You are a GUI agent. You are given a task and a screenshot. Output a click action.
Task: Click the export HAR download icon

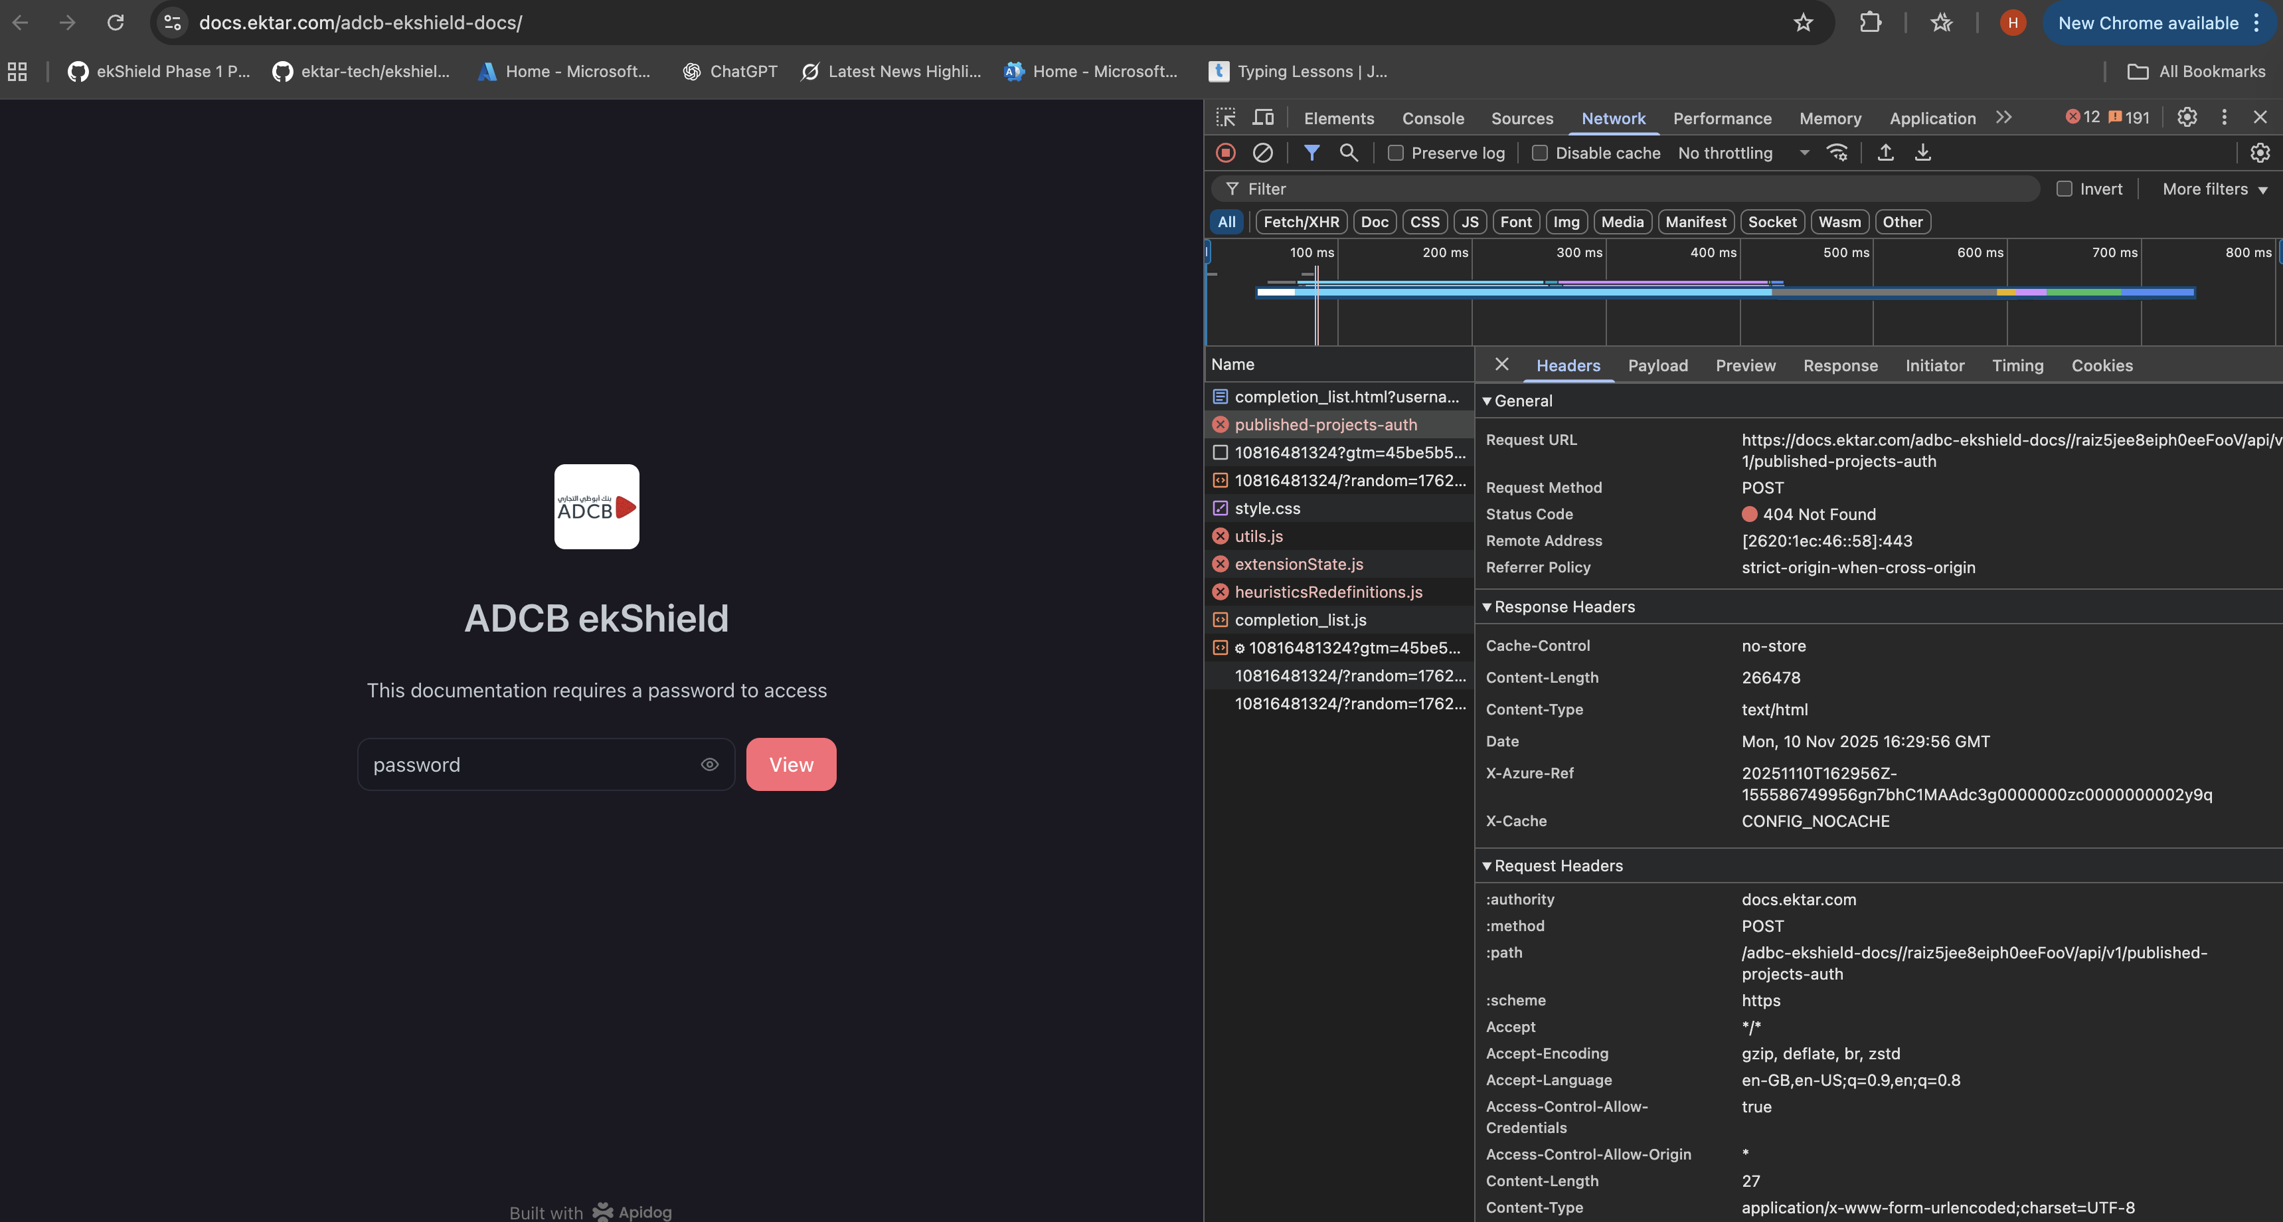[1922, 152]
